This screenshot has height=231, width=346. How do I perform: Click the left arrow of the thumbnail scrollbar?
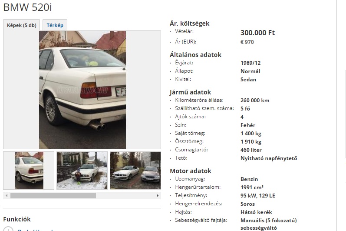click(x=7, y=196)
